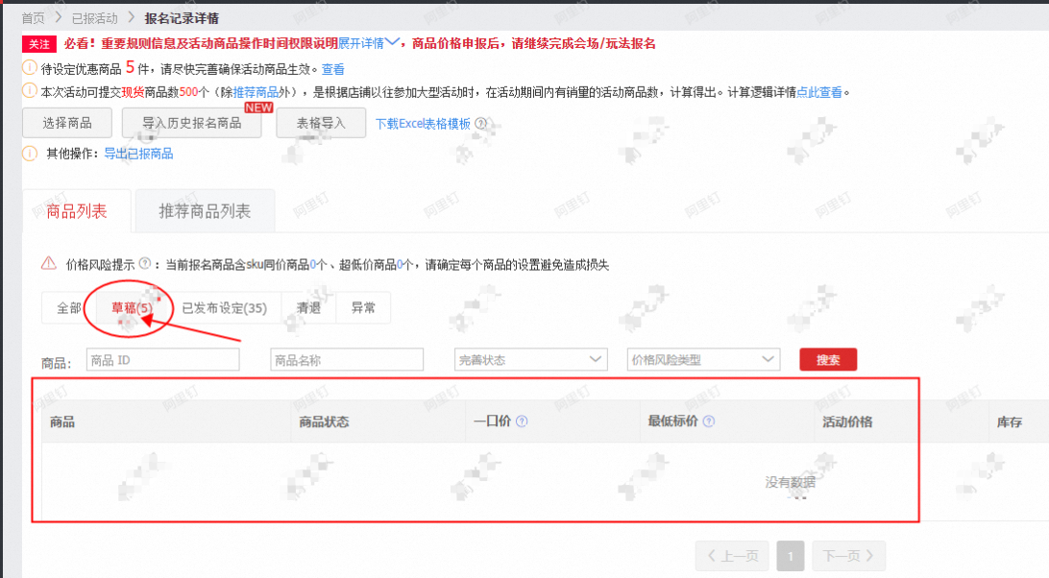Select the 清退 filter tab
1049x578 pixels.
coord(308,308)
